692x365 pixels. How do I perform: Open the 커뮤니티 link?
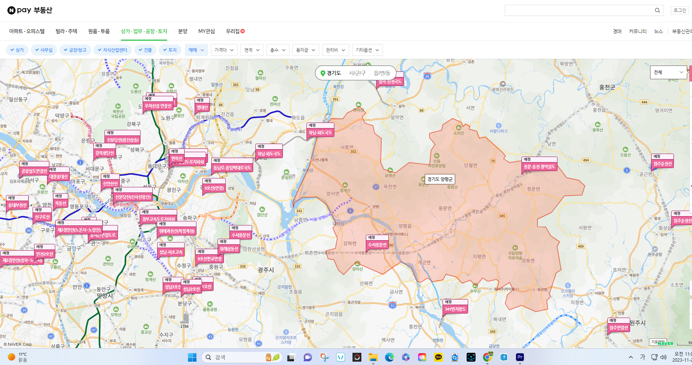[x=638, y=31]
